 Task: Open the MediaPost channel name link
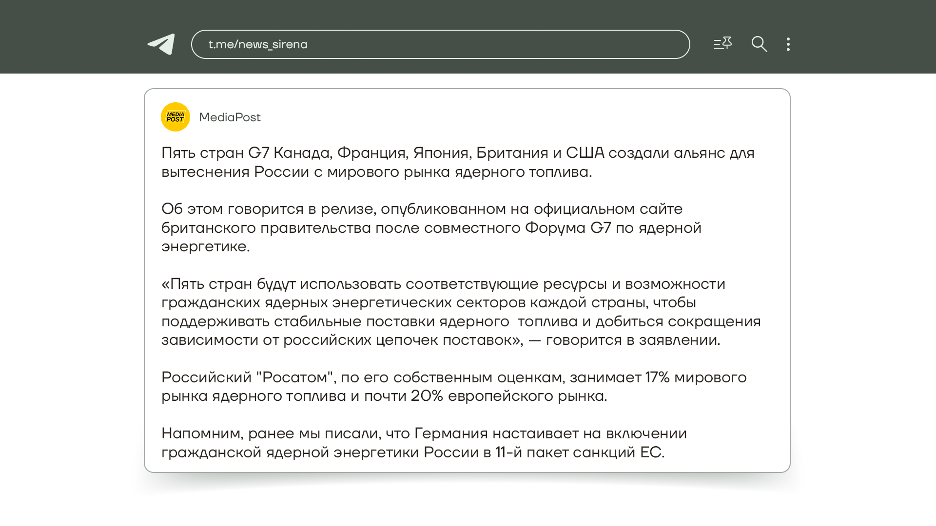(230, 117)
